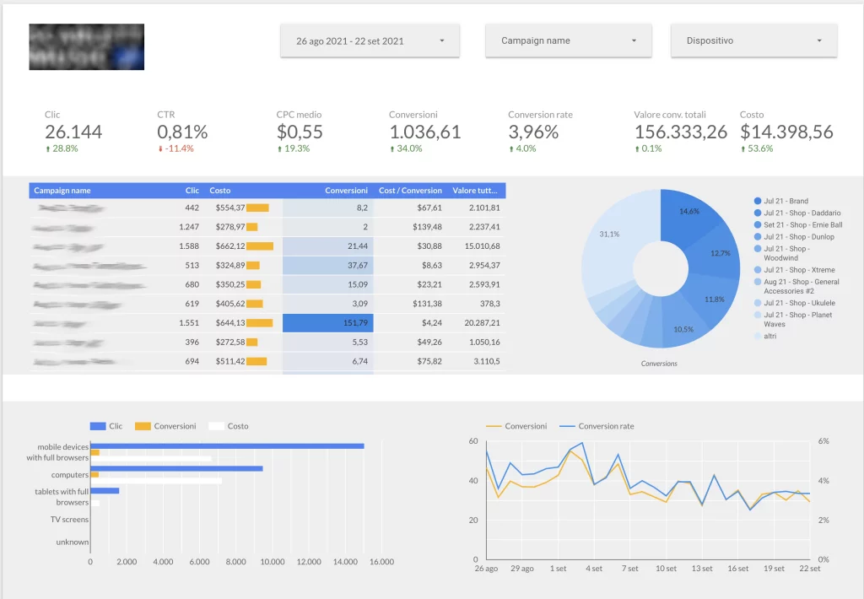Click the cost cell $662,12
This screenshot has height=599, width=864.
pyautogui.click(x=230, y=246)
